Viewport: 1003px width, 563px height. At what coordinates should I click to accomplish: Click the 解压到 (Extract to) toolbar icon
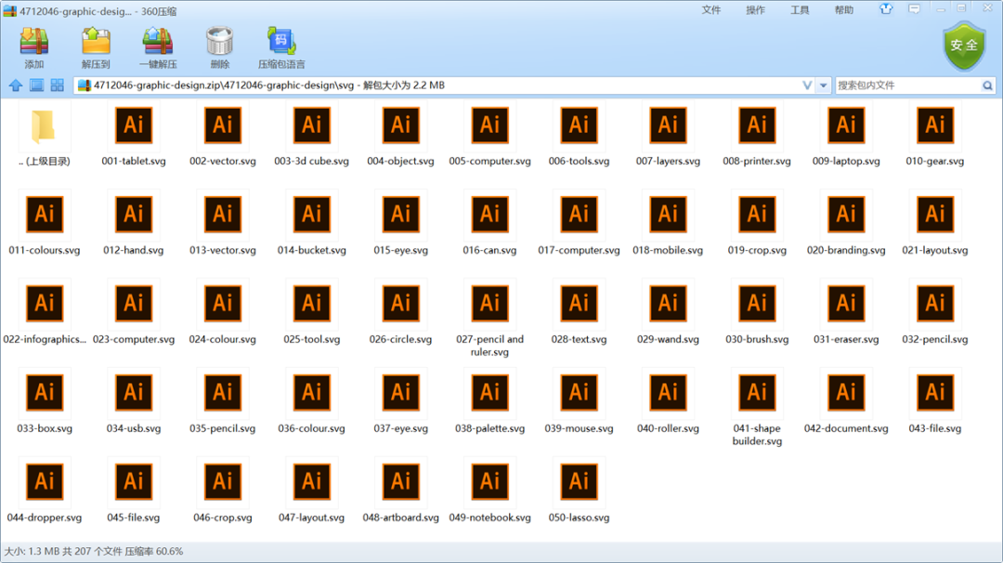click(96, 42)
